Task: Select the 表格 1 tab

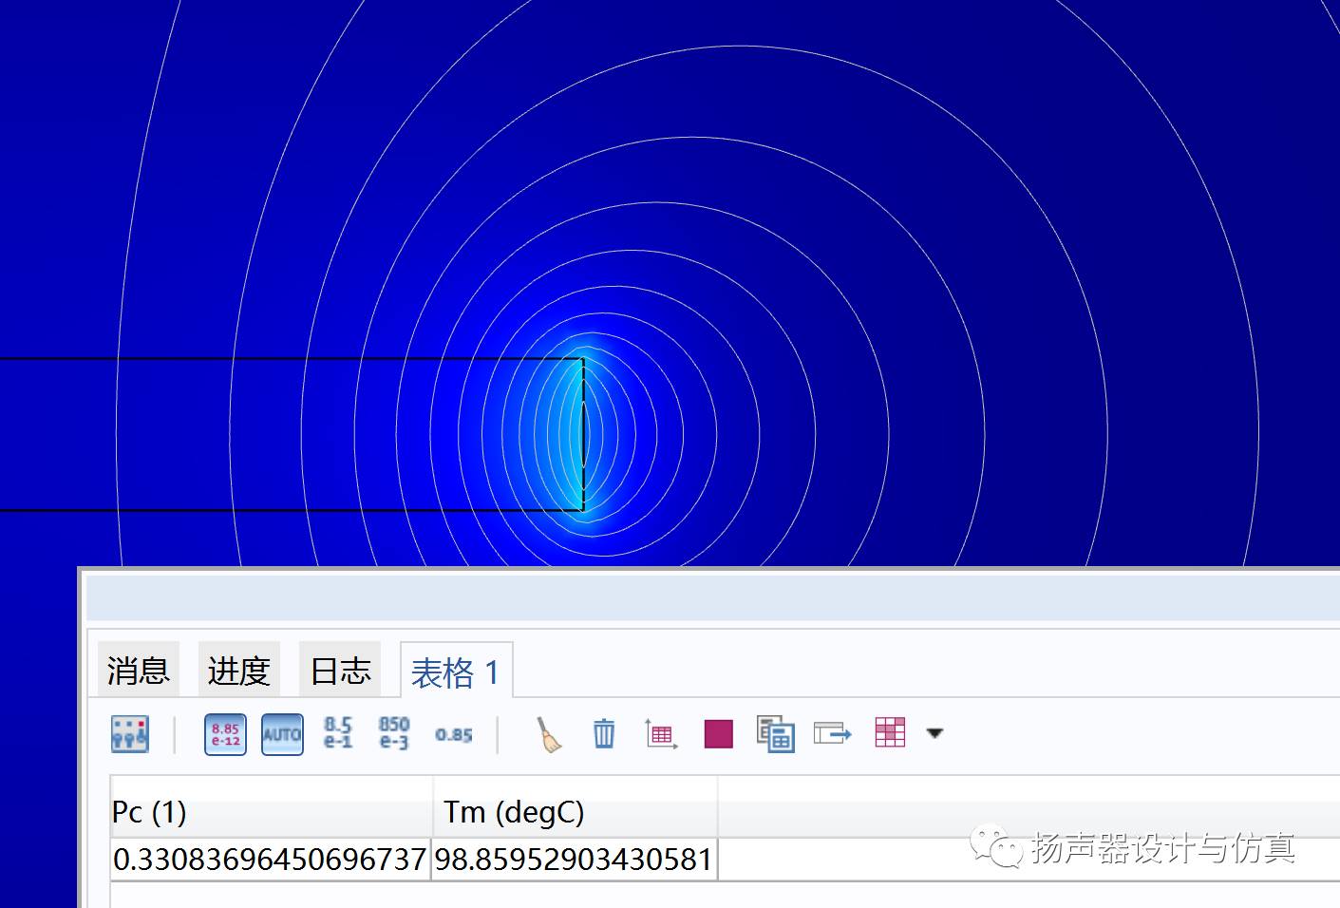Action: pyautogui.click(x=455, y=672)
